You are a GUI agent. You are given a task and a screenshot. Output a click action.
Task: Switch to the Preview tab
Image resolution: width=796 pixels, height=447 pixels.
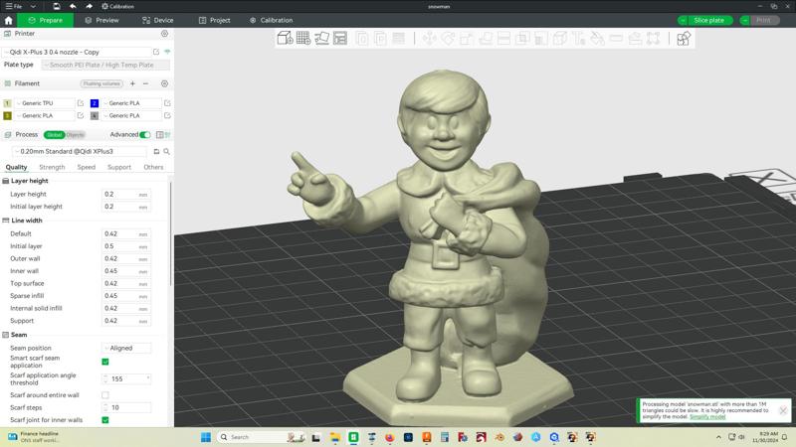click(101, 20)
